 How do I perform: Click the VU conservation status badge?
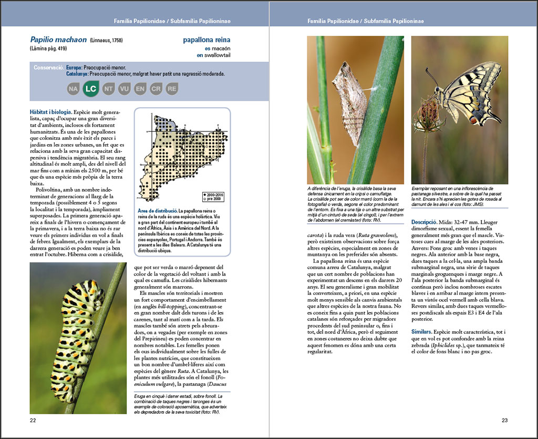point(125,89)
